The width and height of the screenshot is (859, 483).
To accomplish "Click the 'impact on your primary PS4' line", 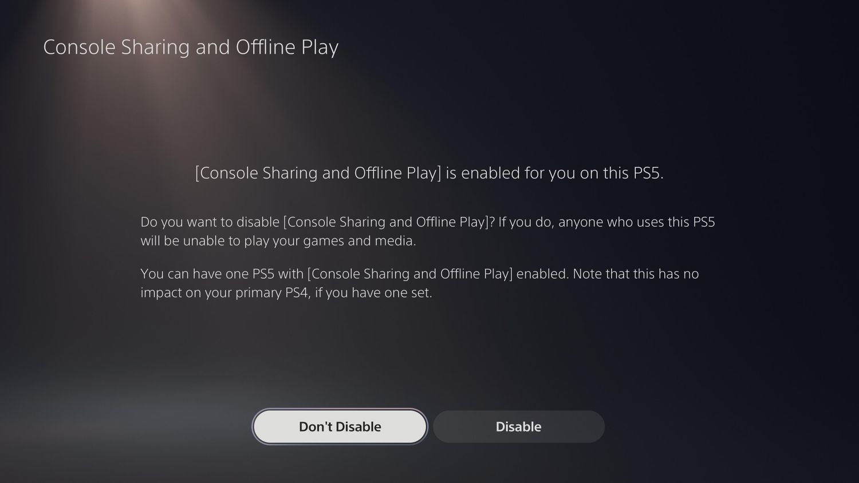I will 286,292.
